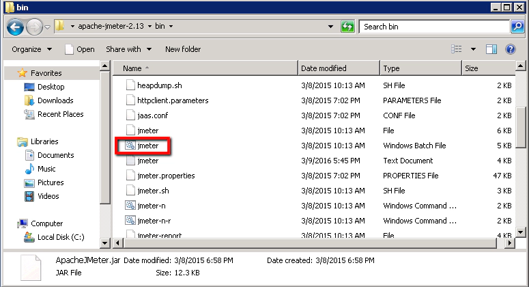Image resolution: width=529 pixels, height=287 pixels.
Task: Click jmeter batch file gear icon
Action: 130,146
